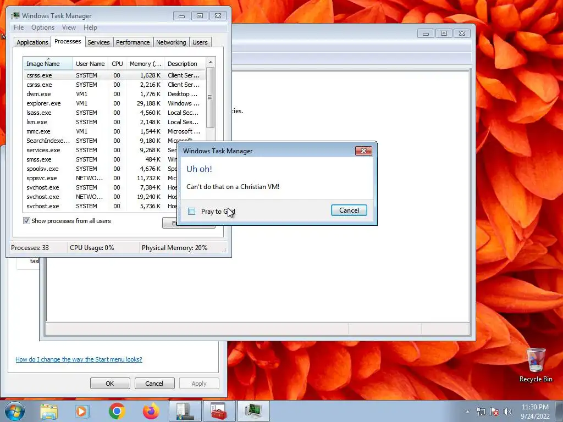Screen dimensions: 563x422
Task: Select svchost.exe row with 19,240 K
Action: (x=101, y=197)
